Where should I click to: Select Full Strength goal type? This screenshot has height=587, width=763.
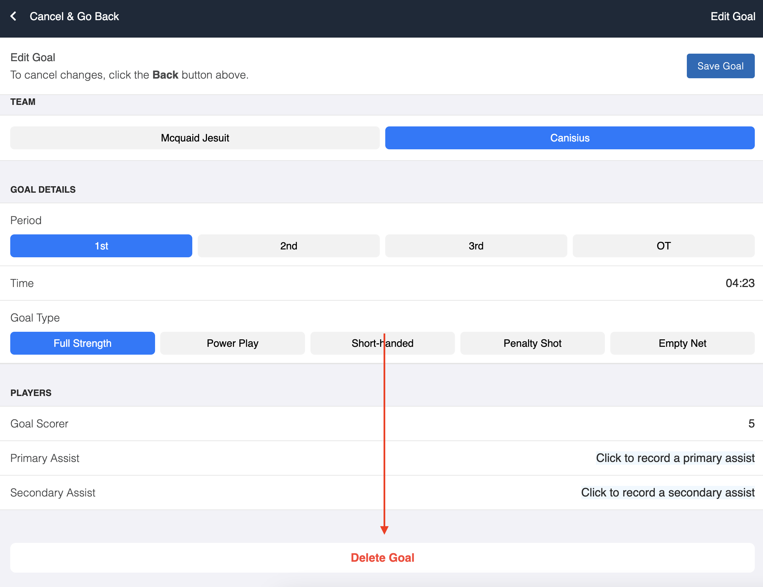[x=82, y=343]
